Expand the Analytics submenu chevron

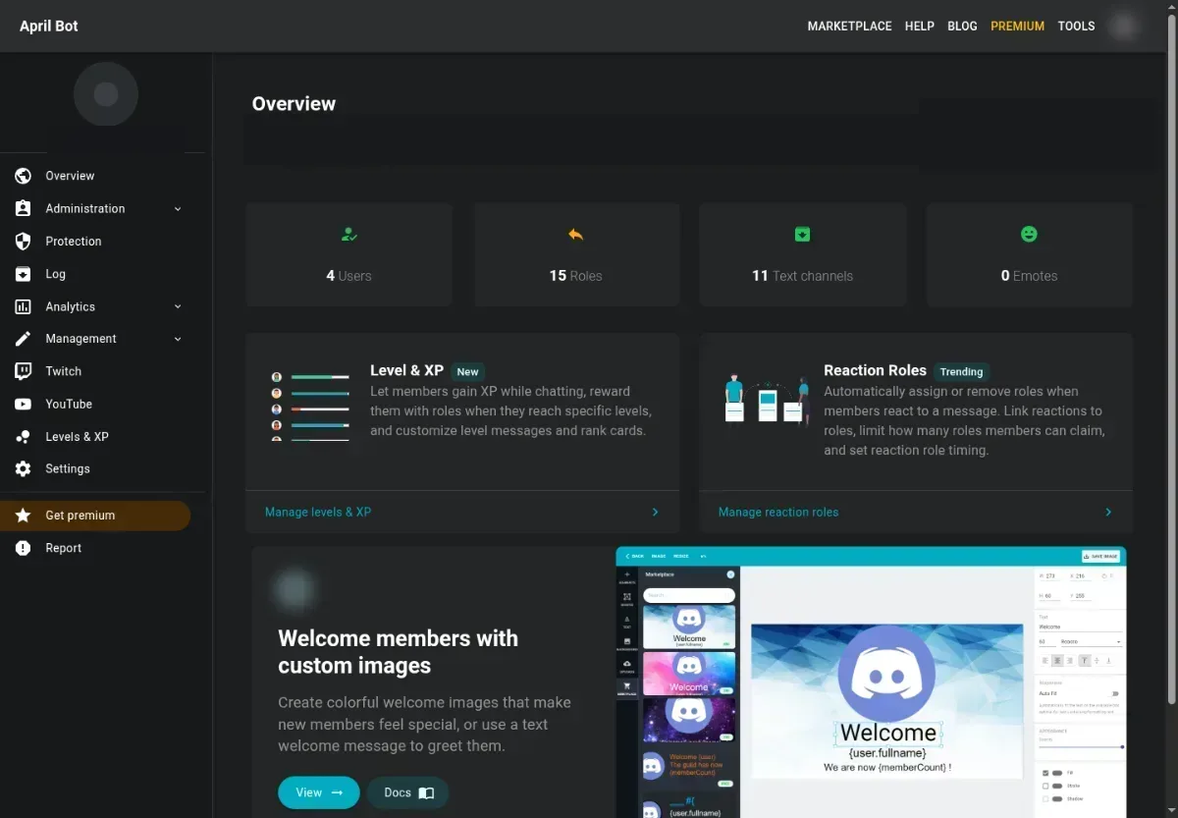178,306
